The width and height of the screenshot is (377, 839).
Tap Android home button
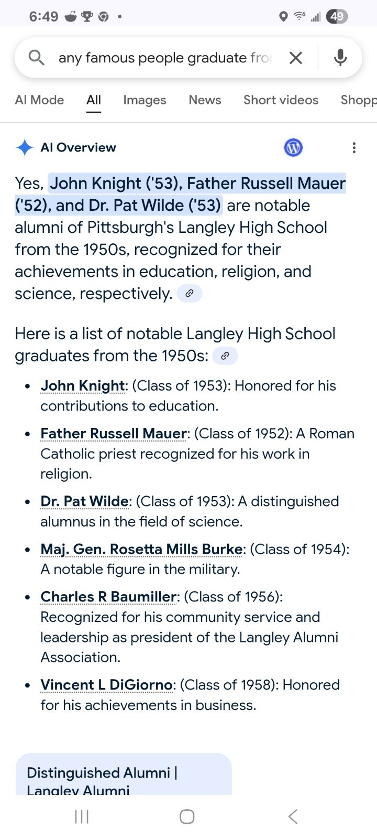tap(187, 816)
